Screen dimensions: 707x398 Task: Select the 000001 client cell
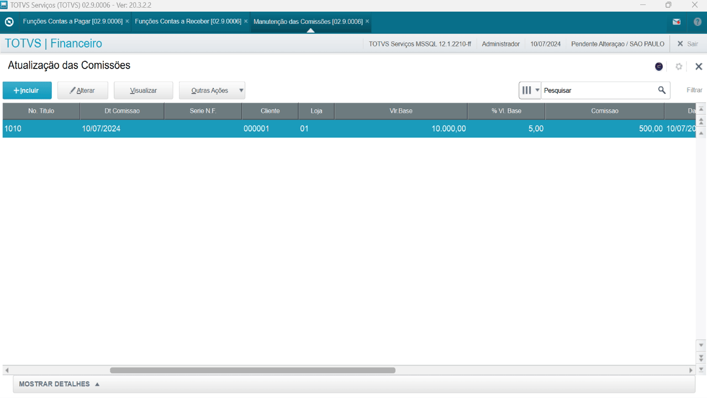pyautogui.click(x=270, y=129)
